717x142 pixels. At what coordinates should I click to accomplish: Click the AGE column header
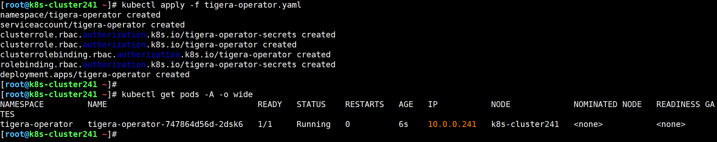pos(406,104)
